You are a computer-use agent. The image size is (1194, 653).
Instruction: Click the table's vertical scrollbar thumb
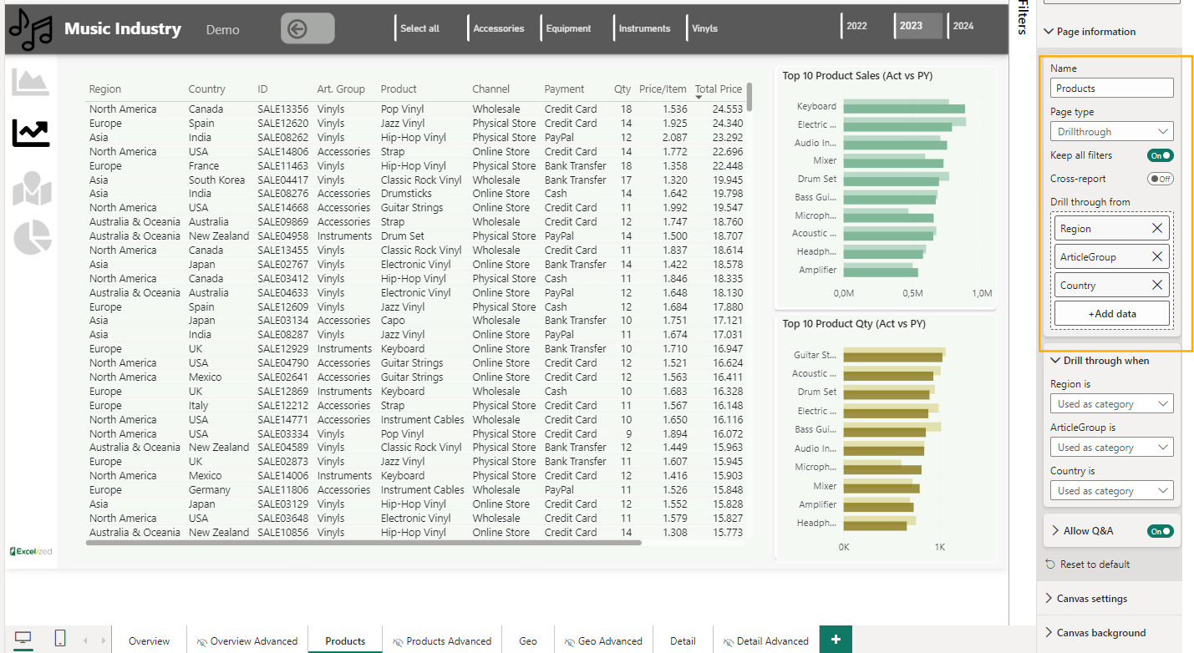click(x=749, y=97)
